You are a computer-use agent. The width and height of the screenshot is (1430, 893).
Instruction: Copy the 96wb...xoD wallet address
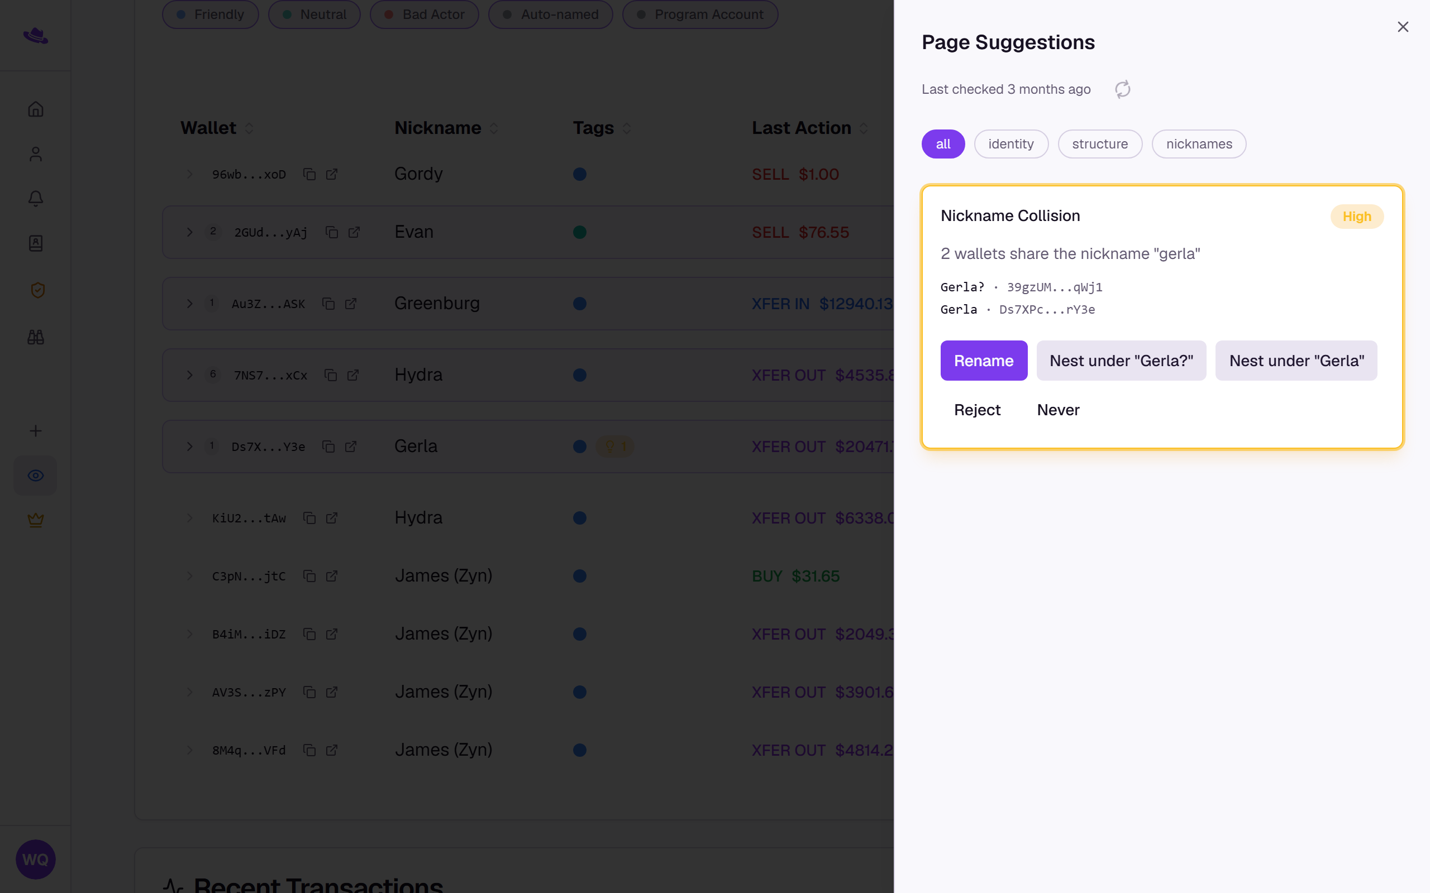click(x=309, y=174)
